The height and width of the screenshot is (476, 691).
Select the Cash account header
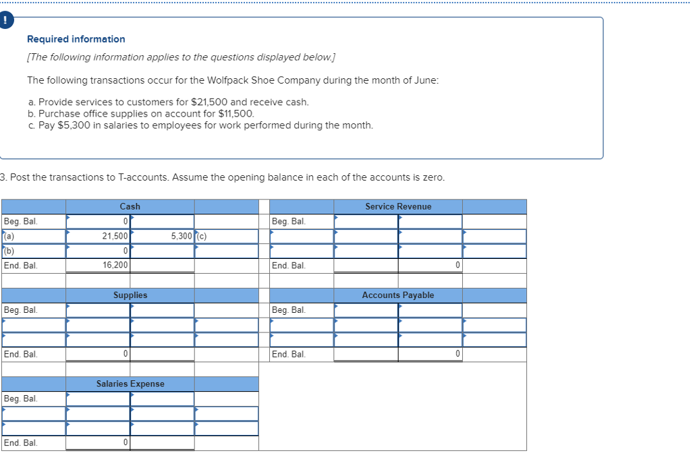[130, 206]
